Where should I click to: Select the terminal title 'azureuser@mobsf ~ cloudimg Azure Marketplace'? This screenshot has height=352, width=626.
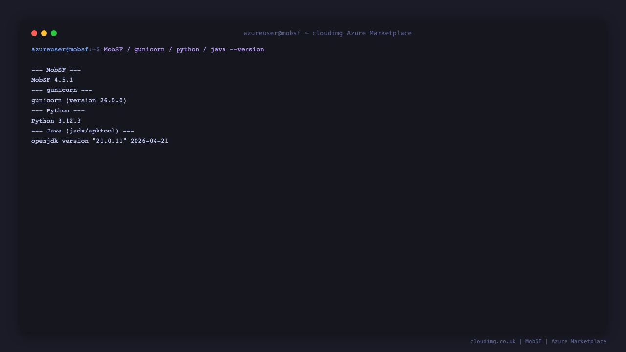tap(328, 33)
